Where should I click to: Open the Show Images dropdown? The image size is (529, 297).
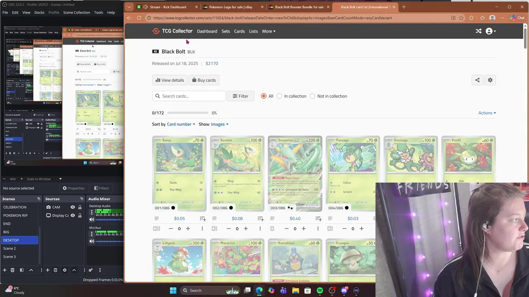pyautogui.click(x=219, y=124)
